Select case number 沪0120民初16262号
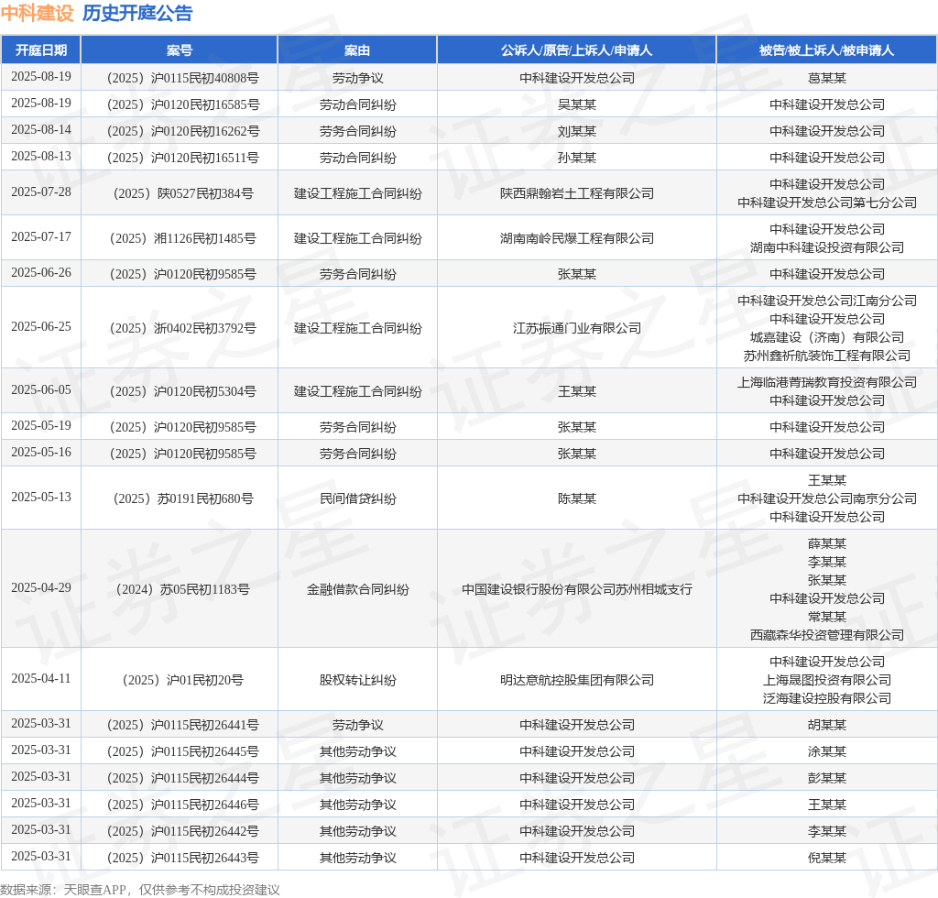 tap(182, 131)
